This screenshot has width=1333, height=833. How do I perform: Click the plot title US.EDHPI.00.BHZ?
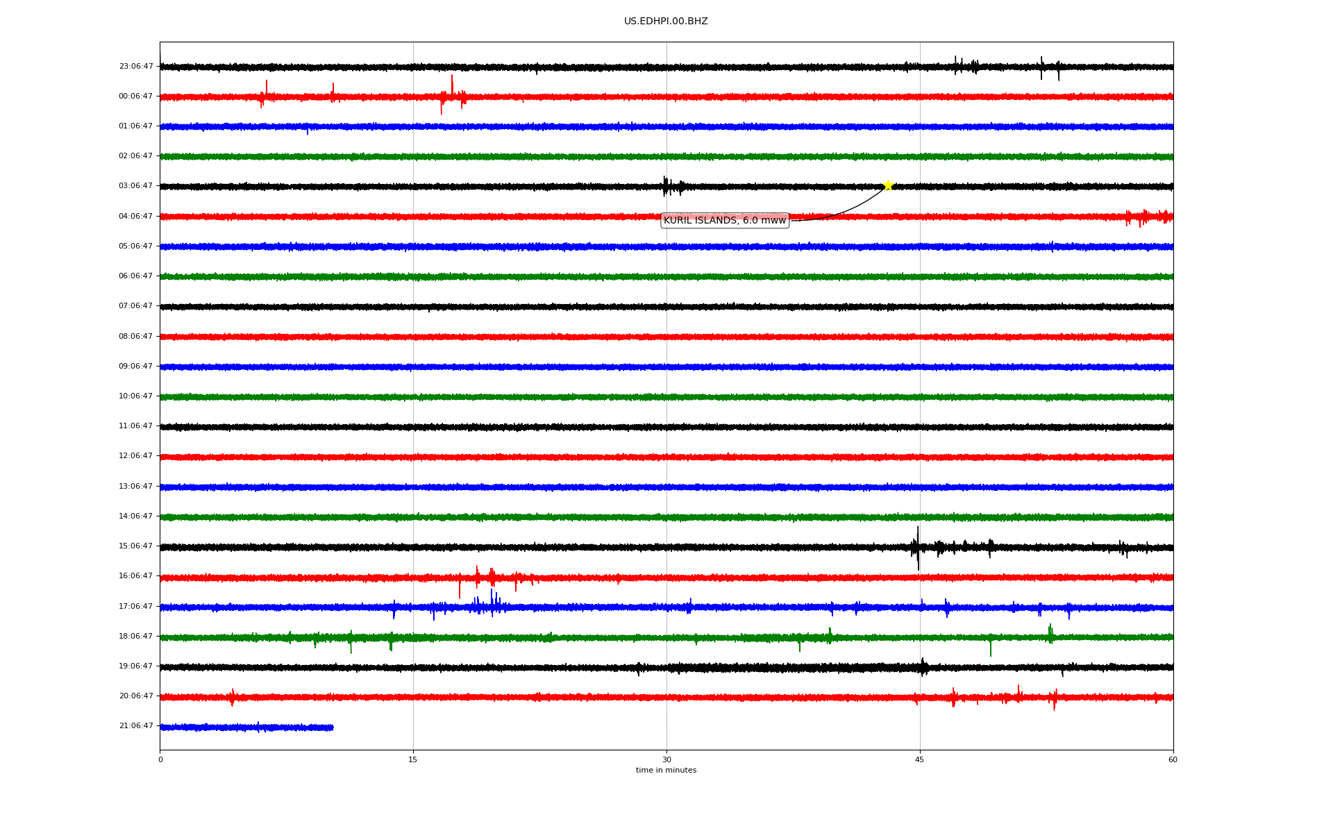(x=666, y=22)
